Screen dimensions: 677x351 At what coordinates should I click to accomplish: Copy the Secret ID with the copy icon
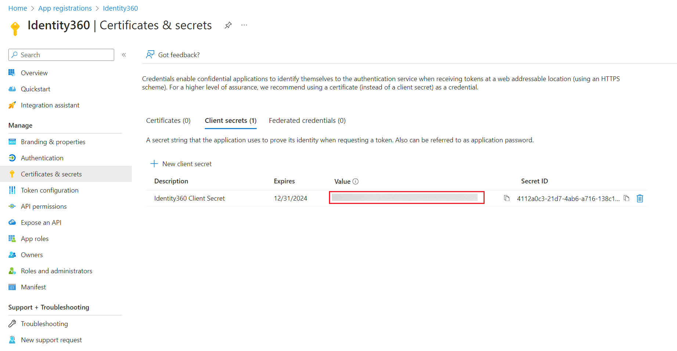[626, 198]
